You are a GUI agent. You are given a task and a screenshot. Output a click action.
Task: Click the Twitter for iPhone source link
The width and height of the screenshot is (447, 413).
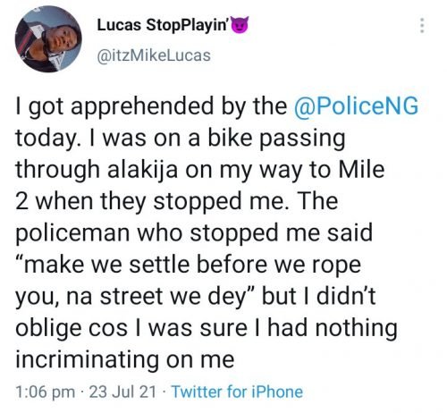tap(237, 392)
